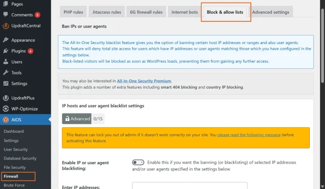325x189 pixels.
Task: Open the User Security submenu
Action: [x=16, y=149]
